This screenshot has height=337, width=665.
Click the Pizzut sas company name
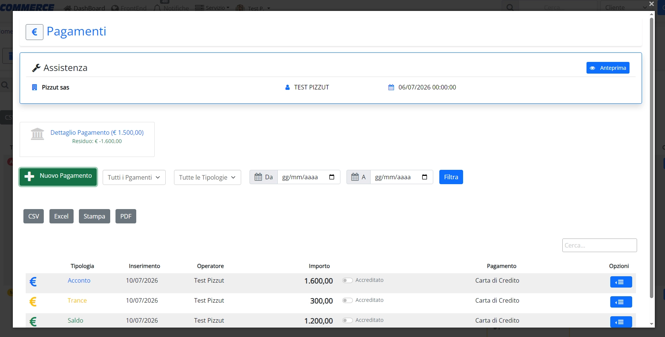tap(55, 87)
